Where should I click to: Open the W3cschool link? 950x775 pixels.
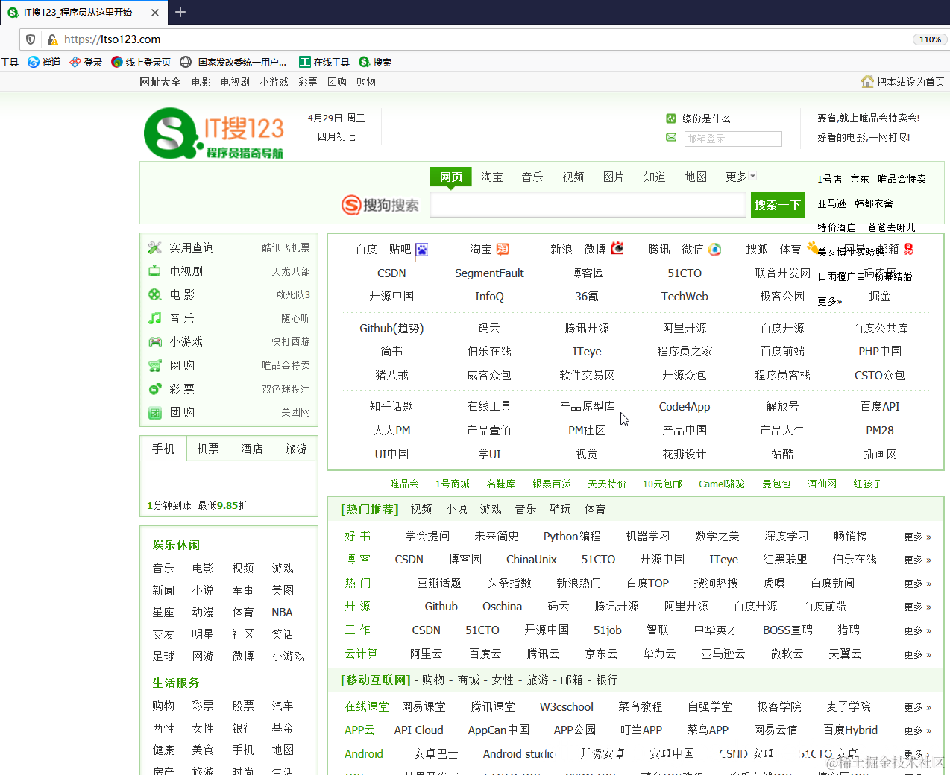point(567,707)
